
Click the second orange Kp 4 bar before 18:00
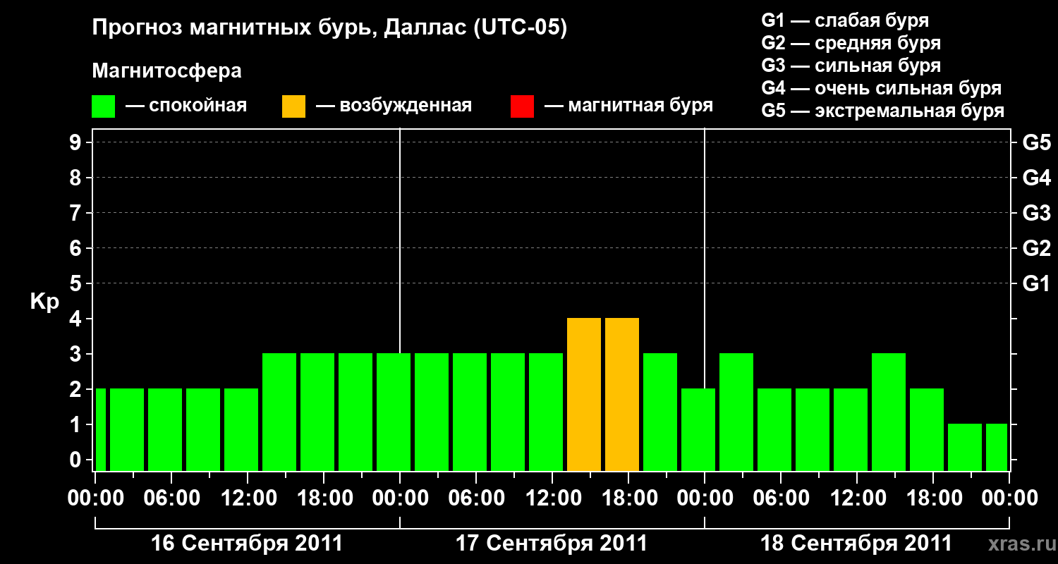pyautogui.click(x=622, y=395)
